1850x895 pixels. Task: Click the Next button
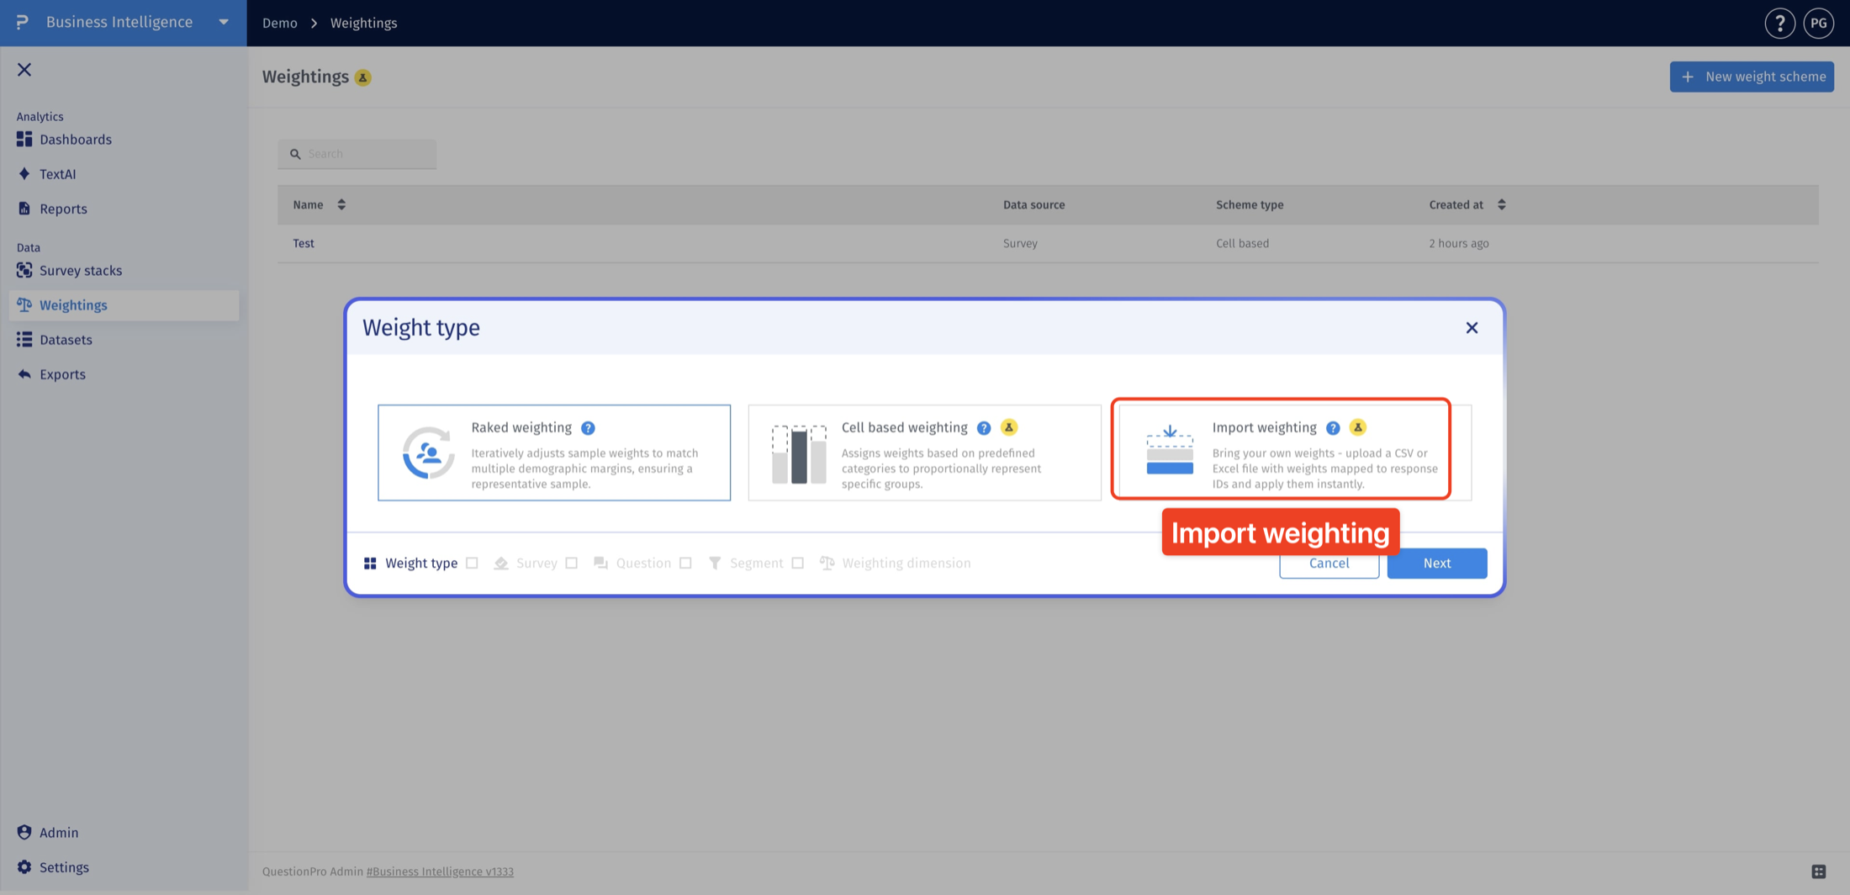1437,564
